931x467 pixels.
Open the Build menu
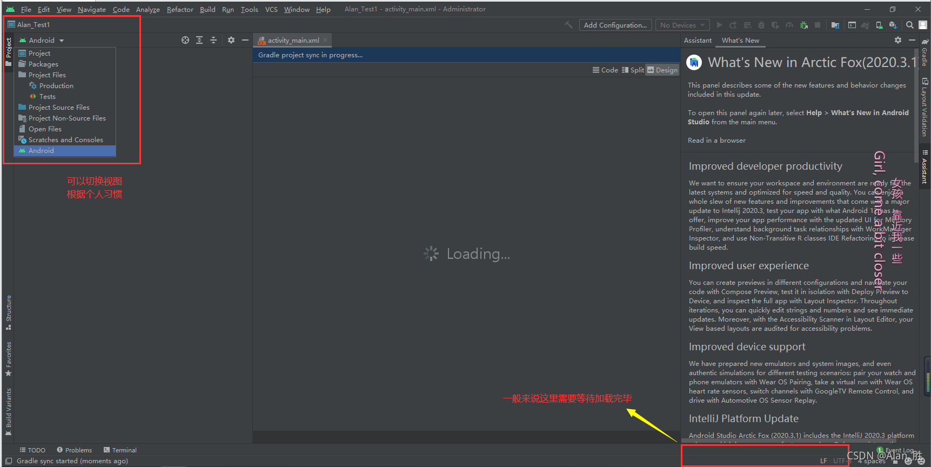207,9
